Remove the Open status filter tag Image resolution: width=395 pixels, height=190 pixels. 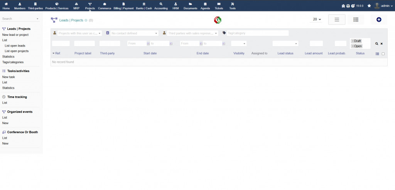coord(353,46)
